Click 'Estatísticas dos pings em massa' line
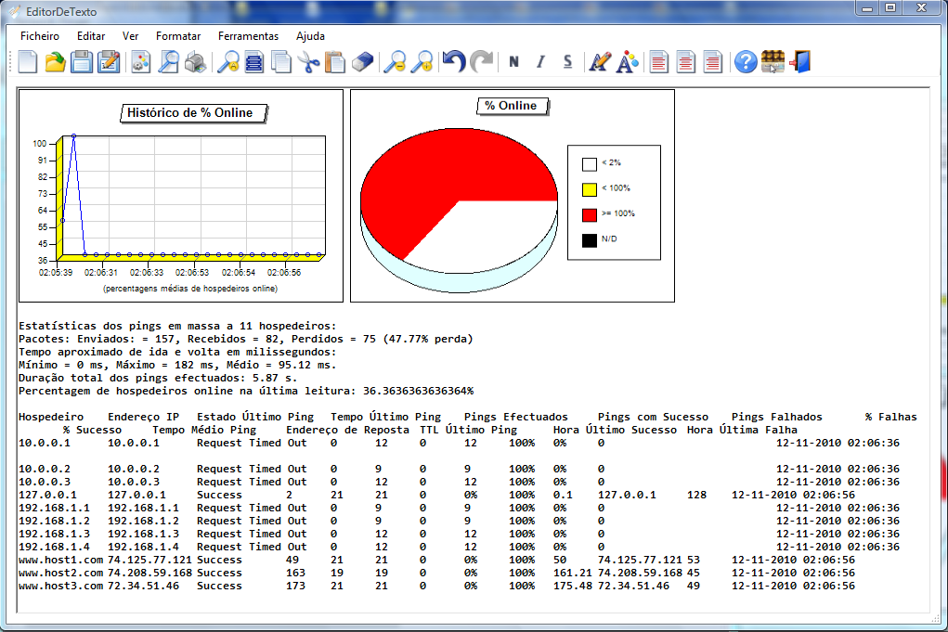Screen dimensions: 948x632 tap(177, 326)
